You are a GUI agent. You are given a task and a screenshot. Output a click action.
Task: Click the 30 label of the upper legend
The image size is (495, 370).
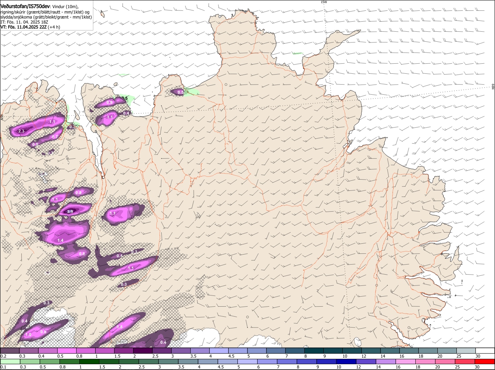click(478, 356)
